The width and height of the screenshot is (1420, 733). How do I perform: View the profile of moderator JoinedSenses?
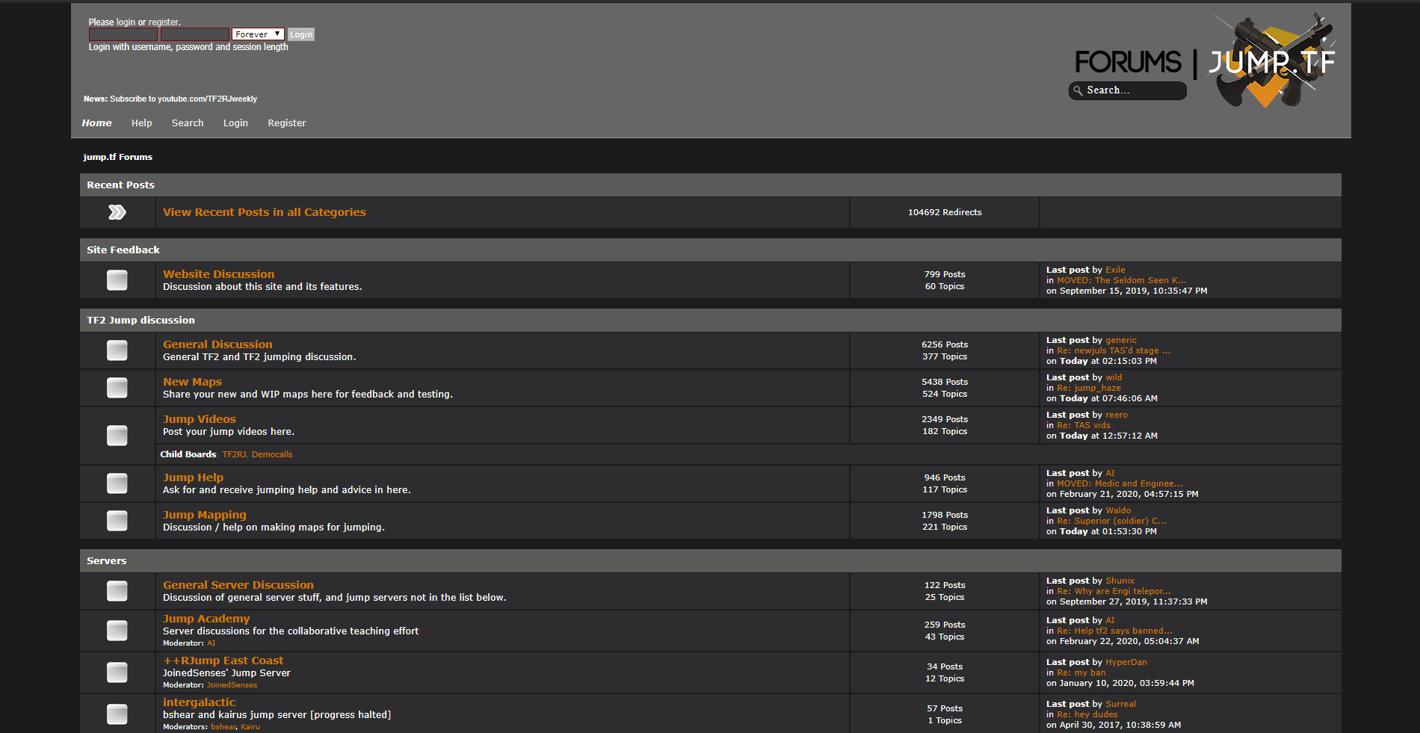232,684
